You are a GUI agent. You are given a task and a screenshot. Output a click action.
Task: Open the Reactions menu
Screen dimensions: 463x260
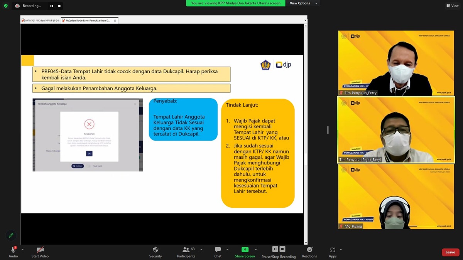[309, 250]
